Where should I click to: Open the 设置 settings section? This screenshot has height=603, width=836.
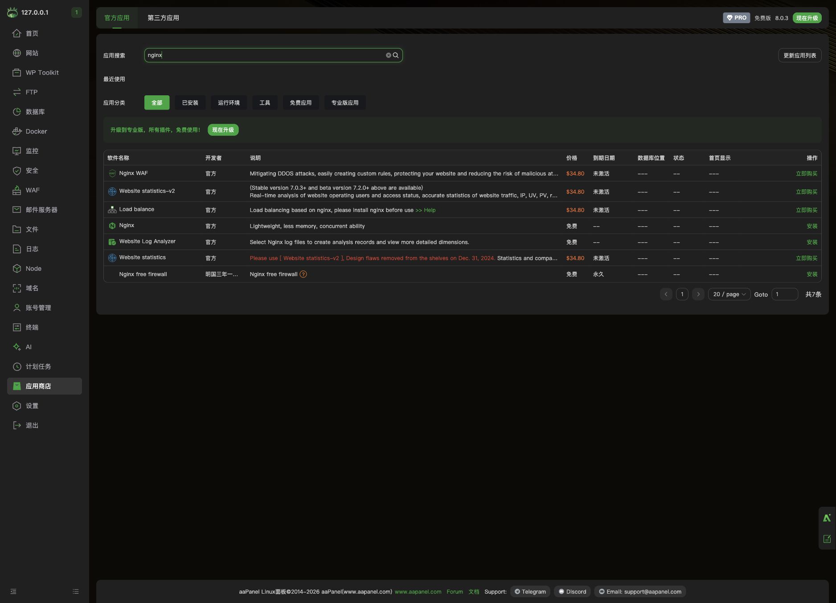point(44,406)
